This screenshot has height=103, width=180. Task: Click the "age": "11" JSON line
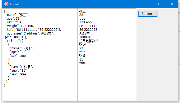tap(19, 71)
